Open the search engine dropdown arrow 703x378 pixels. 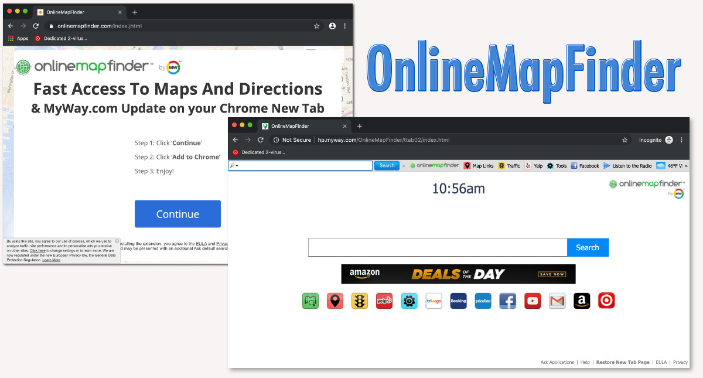[x=237, y=166]
